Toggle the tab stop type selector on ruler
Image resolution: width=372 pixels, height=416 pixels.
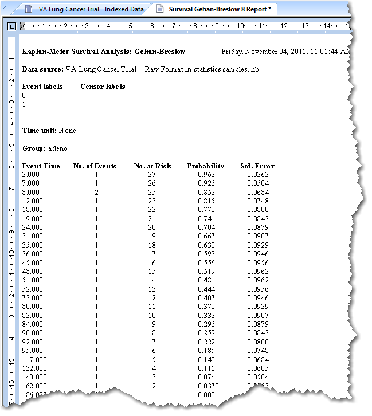pyautogui.click(x=11, y=26)
